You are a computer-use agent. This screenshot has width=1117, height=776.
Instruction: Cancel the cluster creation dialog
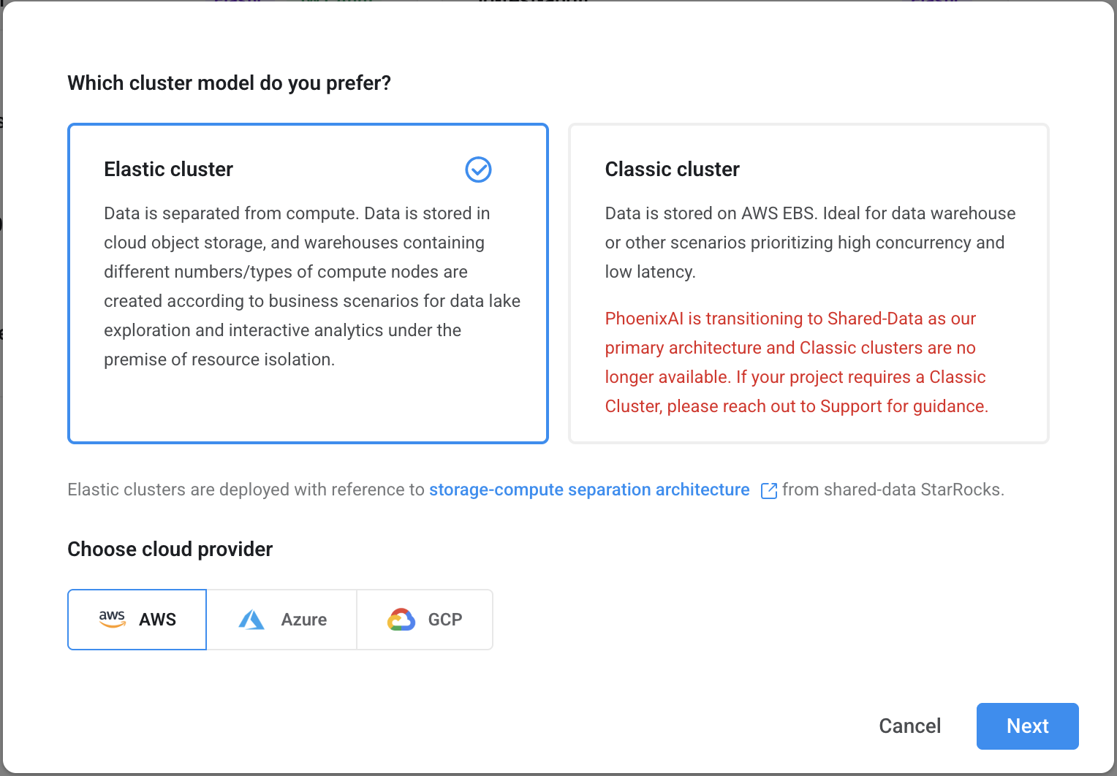click(x=909, y=726)
